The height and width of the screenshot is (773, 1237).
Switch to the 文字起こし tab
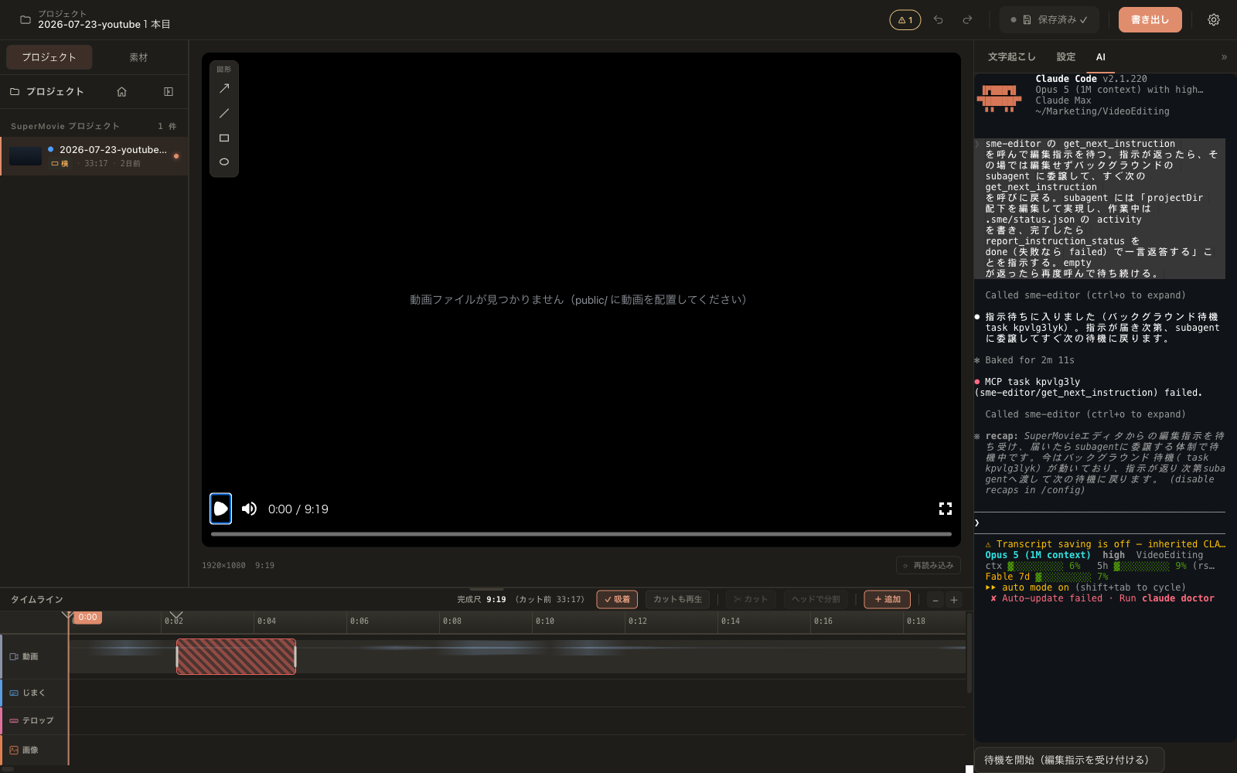[1011, 57]
